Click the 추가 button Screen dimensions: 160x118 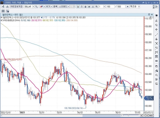[48, 7]
